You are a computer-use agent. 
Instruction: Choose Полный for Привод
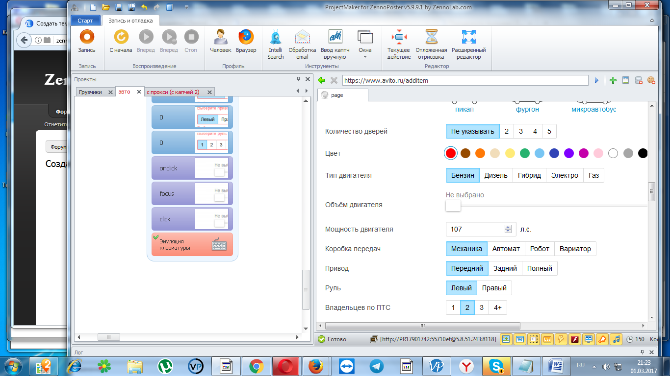pos(540,268)
